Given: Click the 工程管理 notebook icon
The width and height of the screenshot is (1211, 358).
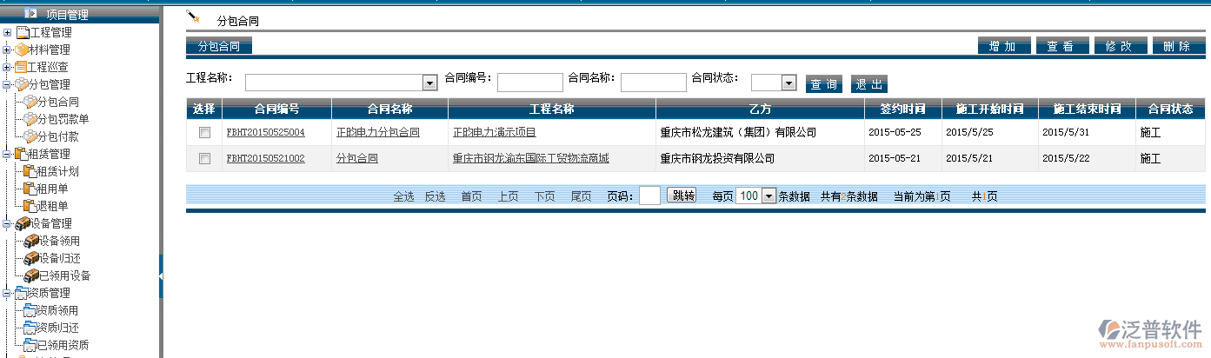Looking at the screenshot, I should click(x=23, y=32).
